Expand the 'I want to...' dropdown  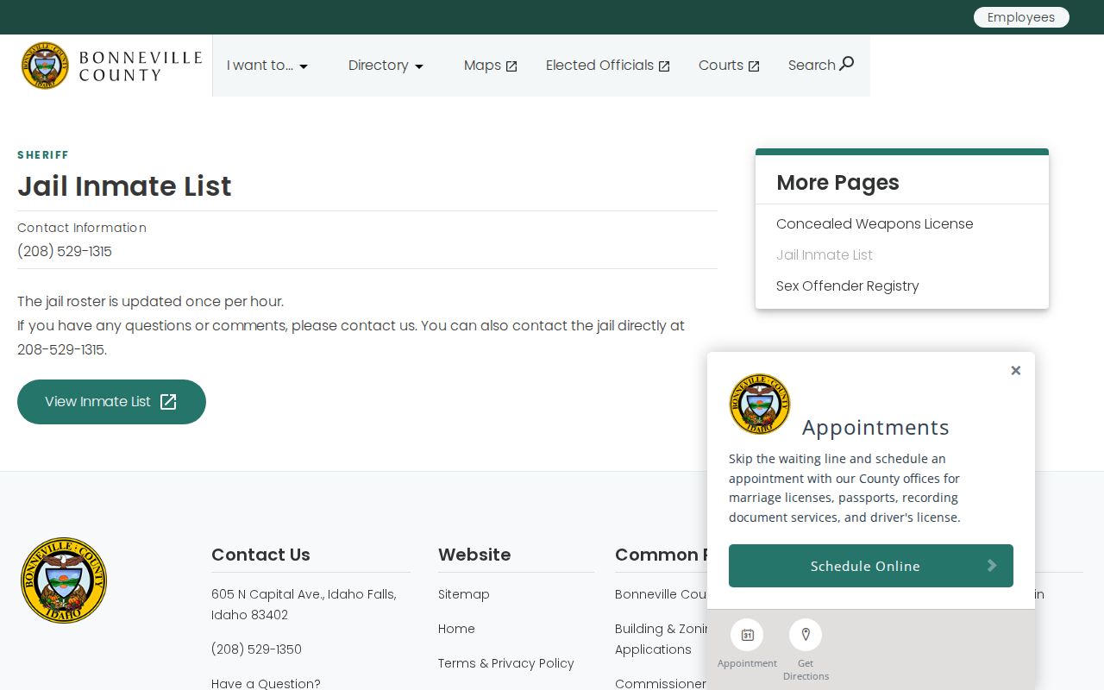pyautogui.click(x=267, y=66)
